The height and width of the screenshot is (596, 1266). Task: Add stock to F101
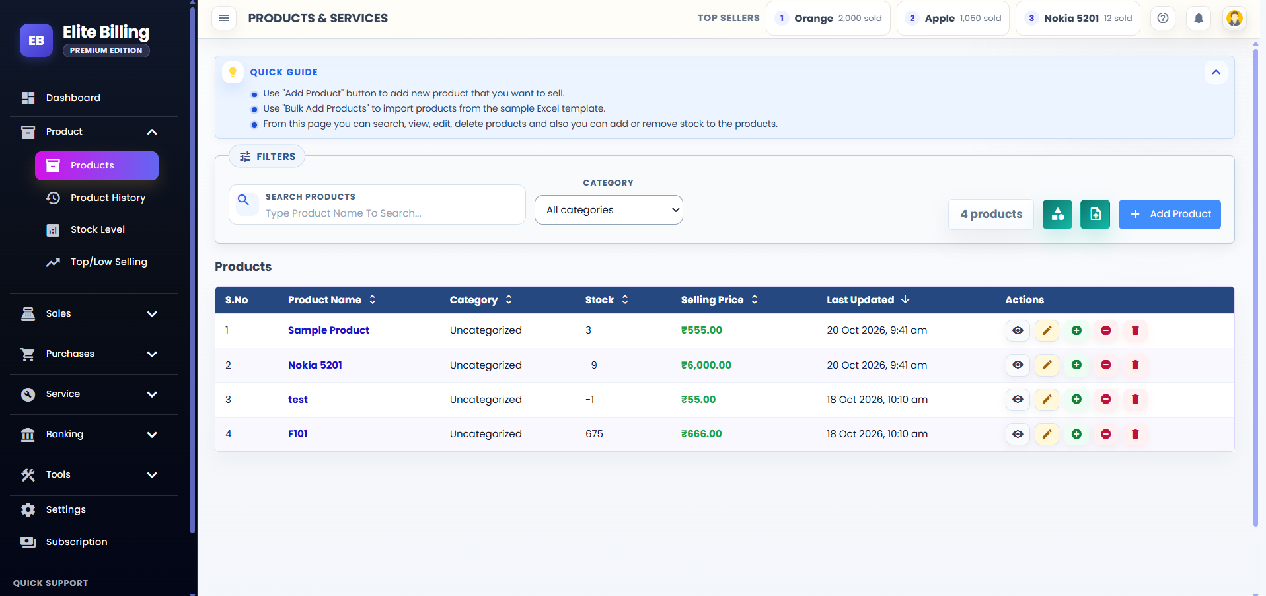coord(1076,434)
